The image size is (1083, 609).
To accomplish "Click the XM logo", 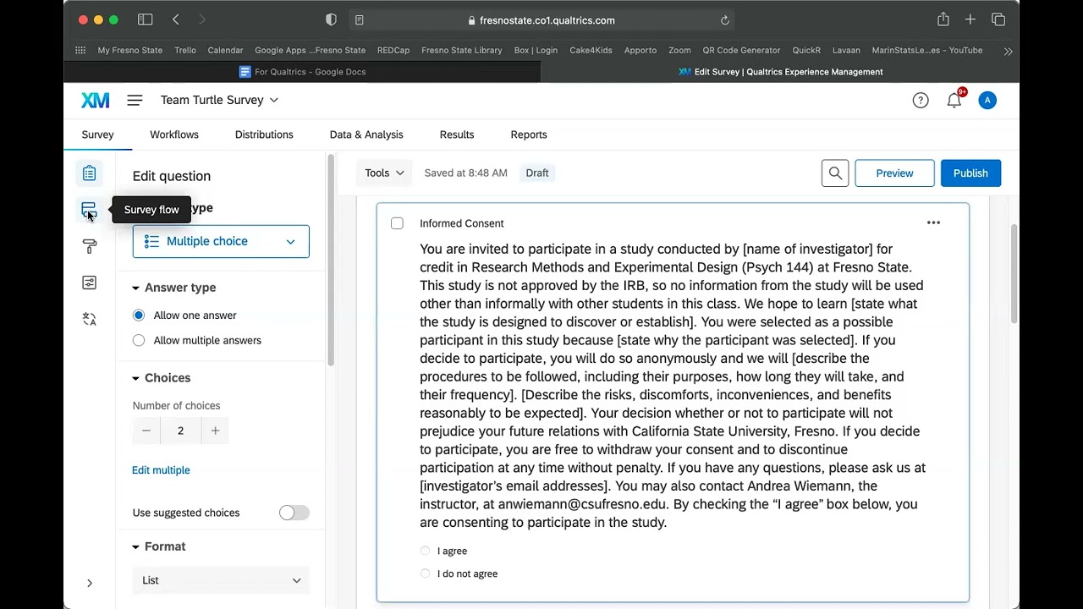I will (96, 100).
